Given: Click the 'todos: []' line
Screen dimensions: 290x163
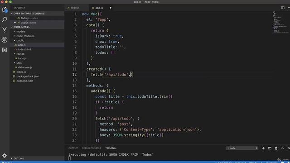Looking at the screenshot, I should click(x=105, y=53).
